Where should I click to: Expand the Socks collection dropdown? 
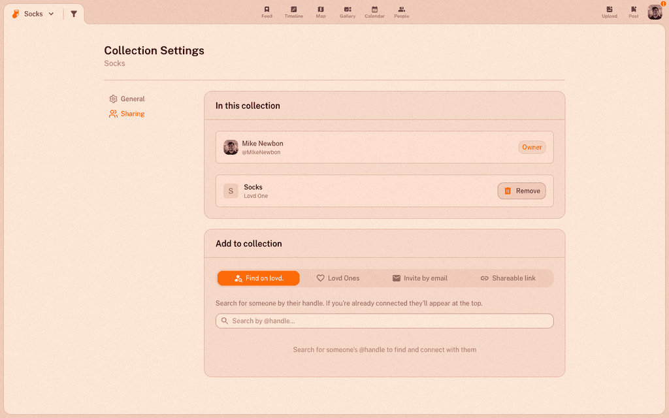[x=51, y=14]
